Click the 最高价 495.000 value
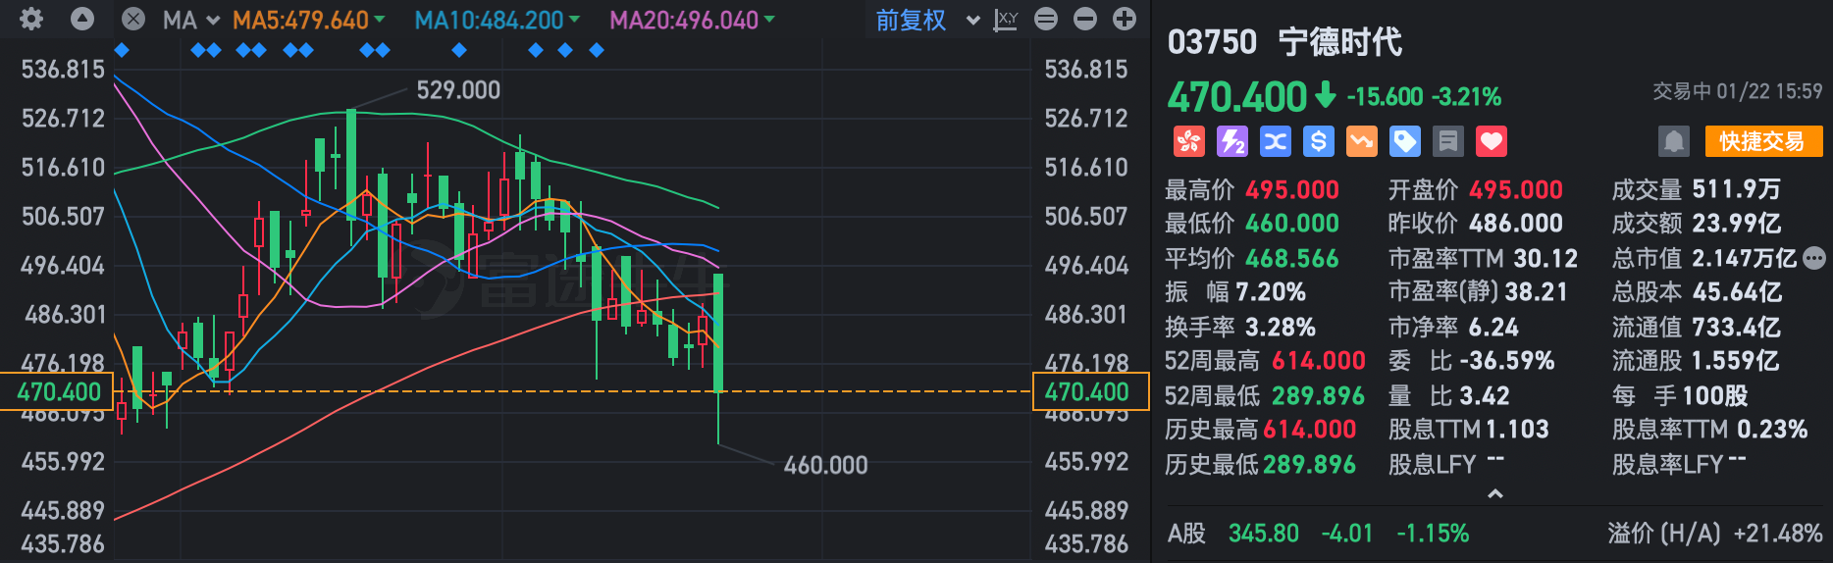 (1292, 189)
